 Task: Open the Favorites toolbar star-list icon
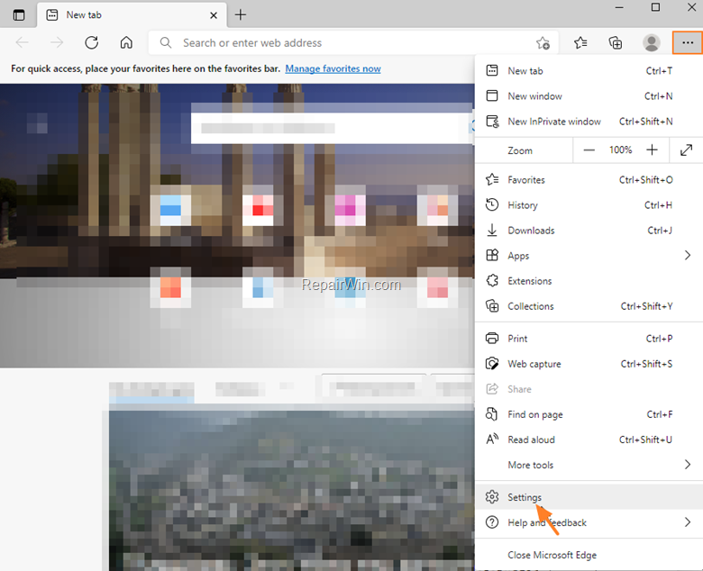[x=580, y=43]
